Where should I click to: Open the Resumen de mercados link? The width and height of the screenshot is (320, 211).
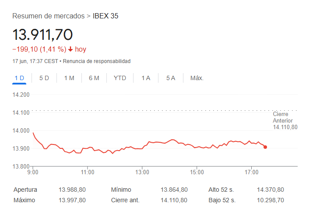point(48,16)
